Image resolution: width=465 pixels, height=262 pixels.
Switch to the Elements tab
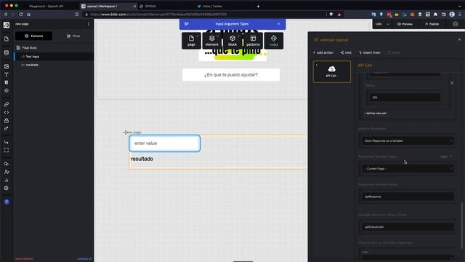tap(34, 36)
